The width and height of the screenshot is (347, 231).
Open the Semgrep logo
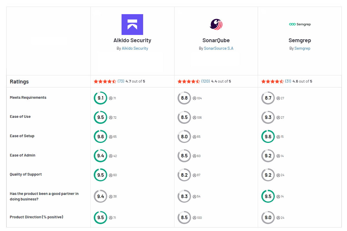[x=300, y=24]
